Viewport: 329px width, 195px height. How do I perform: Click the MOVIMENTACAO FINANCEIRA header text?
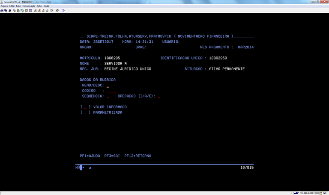tap(203, 36)
